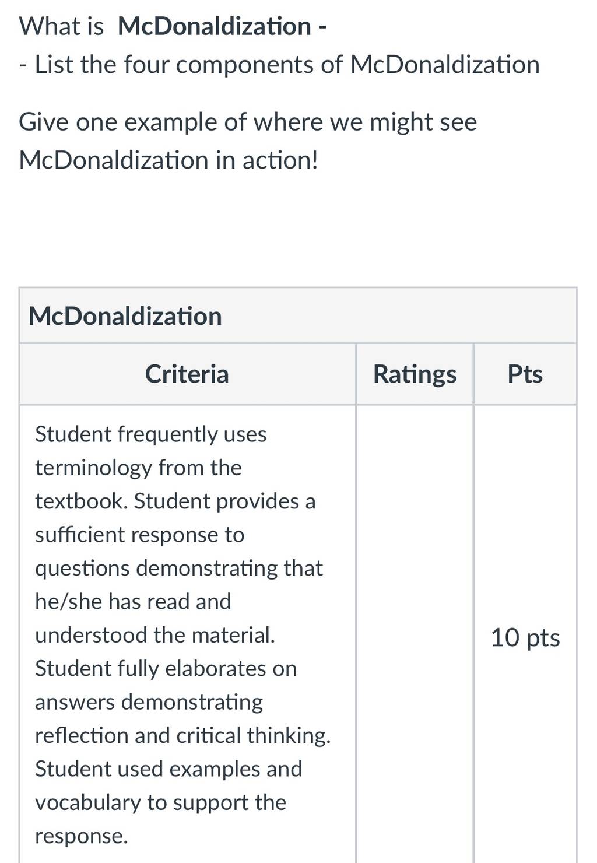Click 'questions demonstrating that' line
Screen dimensions: 597x863
point(178,568)
